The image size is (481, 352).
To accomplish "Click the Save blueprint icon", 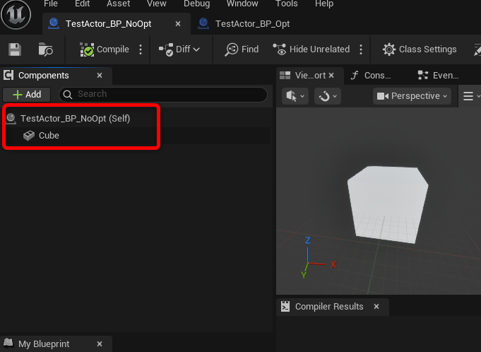I will (14, 49).
